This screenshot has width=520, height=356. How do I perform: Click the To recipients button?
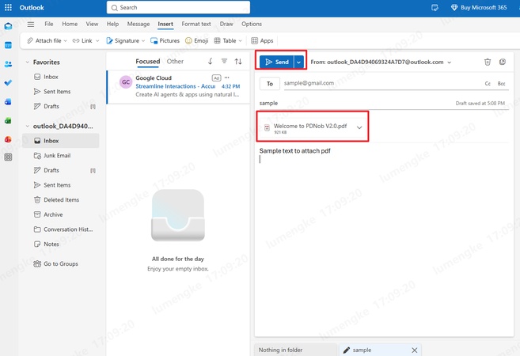coord(270,84)
